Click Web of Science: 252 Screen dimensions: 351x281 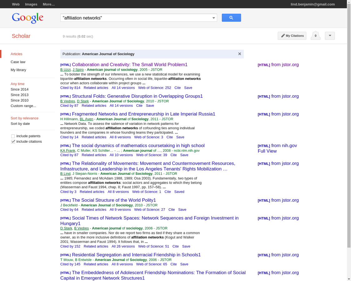[154, 88]
